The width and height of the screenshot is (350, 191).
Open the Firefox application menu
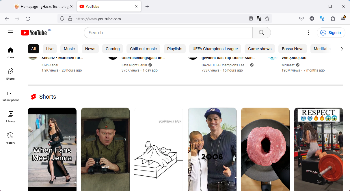coord(343,18)
